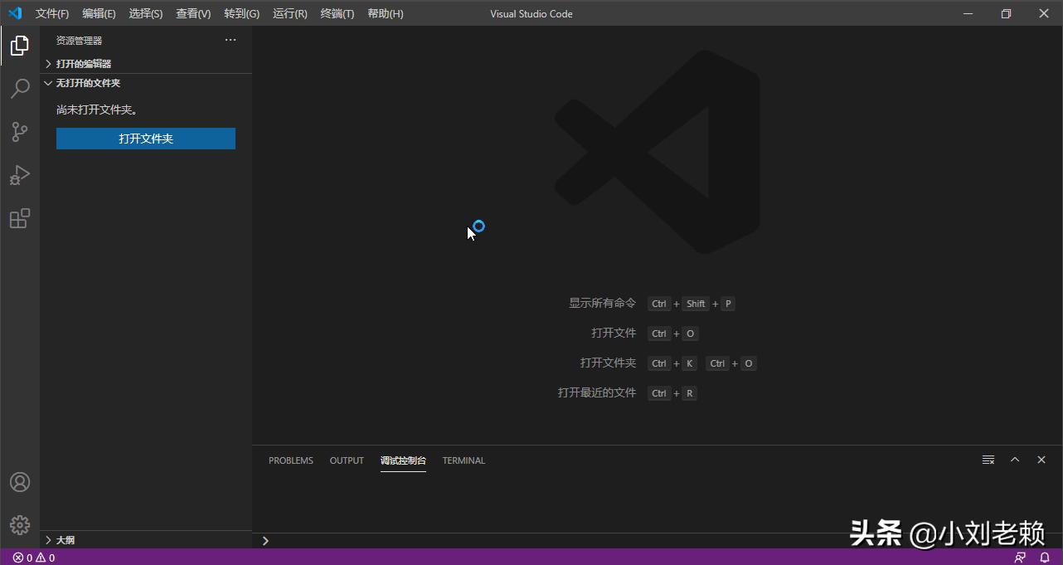Image resolution: width=1063 pixels, height=565 pixels.
Task: Check errors and warnings in the status bar
Action: point(33,558)
